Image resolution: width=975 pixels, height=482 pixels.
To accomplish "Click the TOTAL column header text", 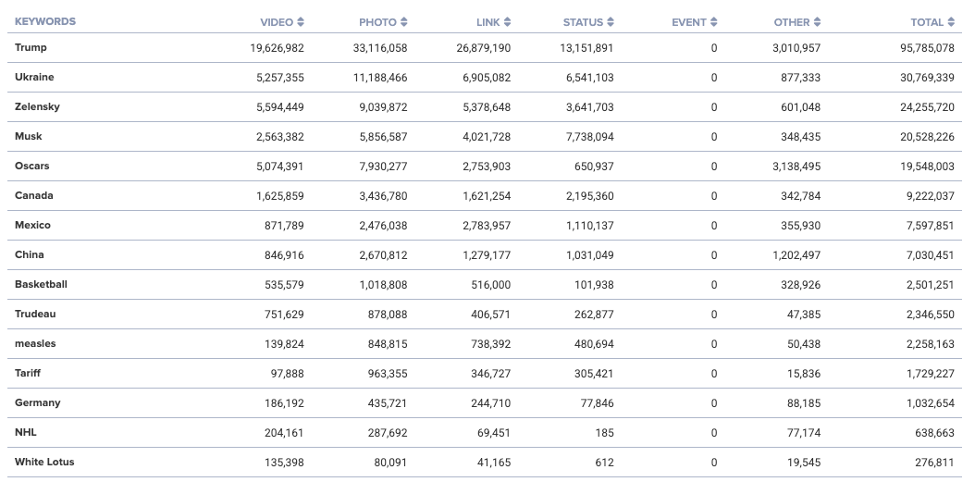I will click(x=926, y=22).
